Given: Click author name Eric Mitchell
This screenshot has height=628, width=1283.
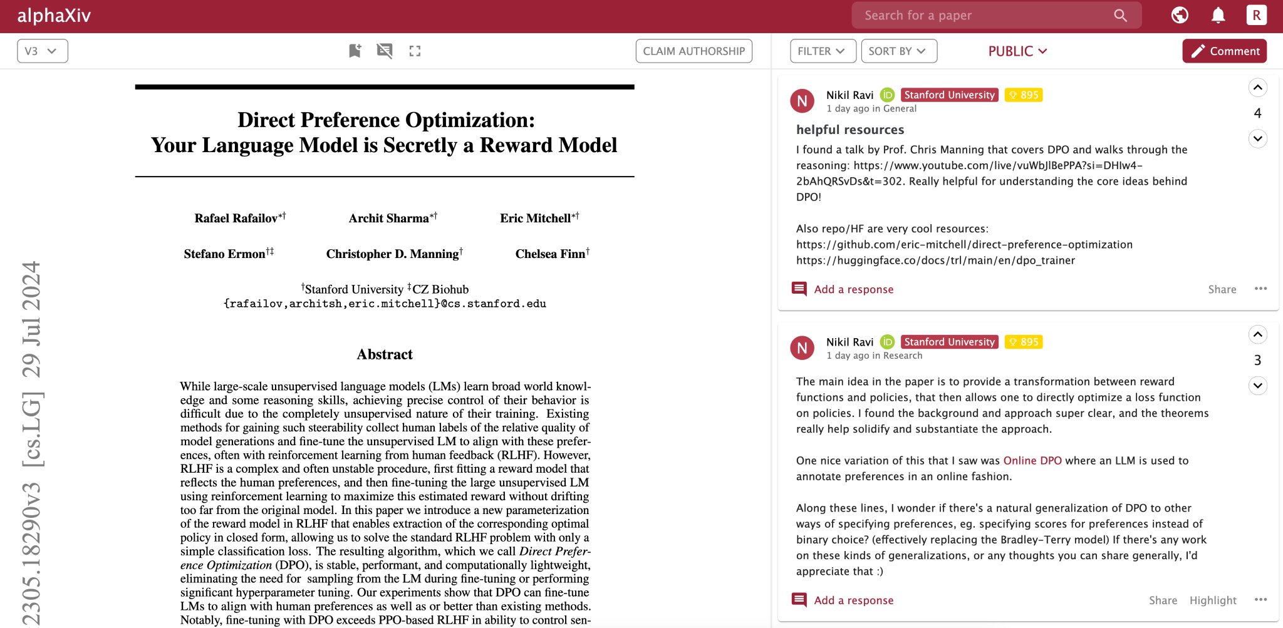Looking at the screenshot, I should [x=536, y=219].
